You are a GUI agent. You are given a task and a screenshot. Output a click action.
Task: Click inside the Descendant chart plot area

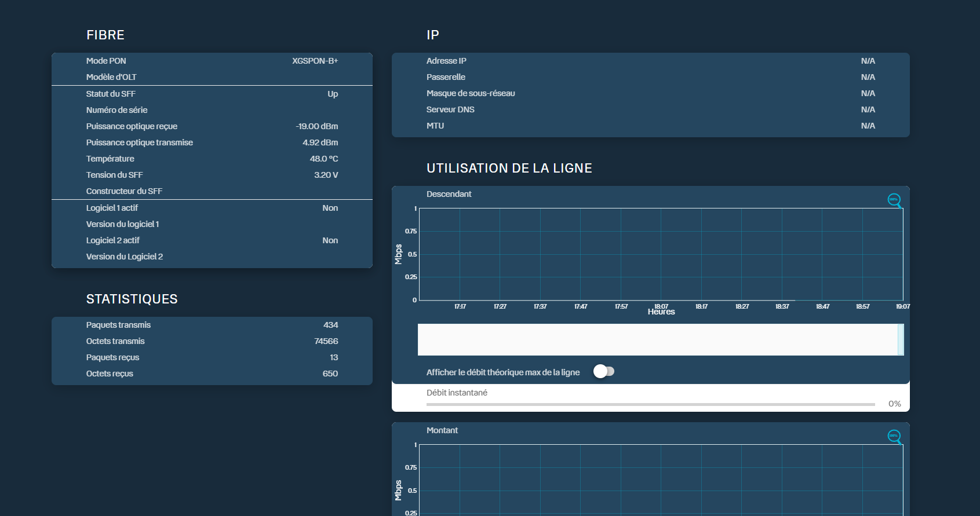661,254
